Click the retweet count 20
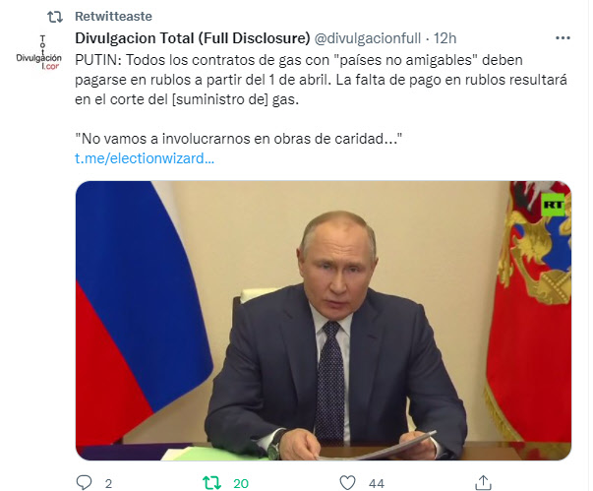The image size is (593, 491). tap(241, 483)
